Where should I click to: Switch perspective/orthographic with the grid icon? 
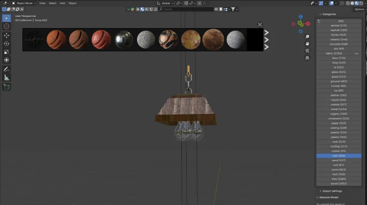click(x=307, y=58)
